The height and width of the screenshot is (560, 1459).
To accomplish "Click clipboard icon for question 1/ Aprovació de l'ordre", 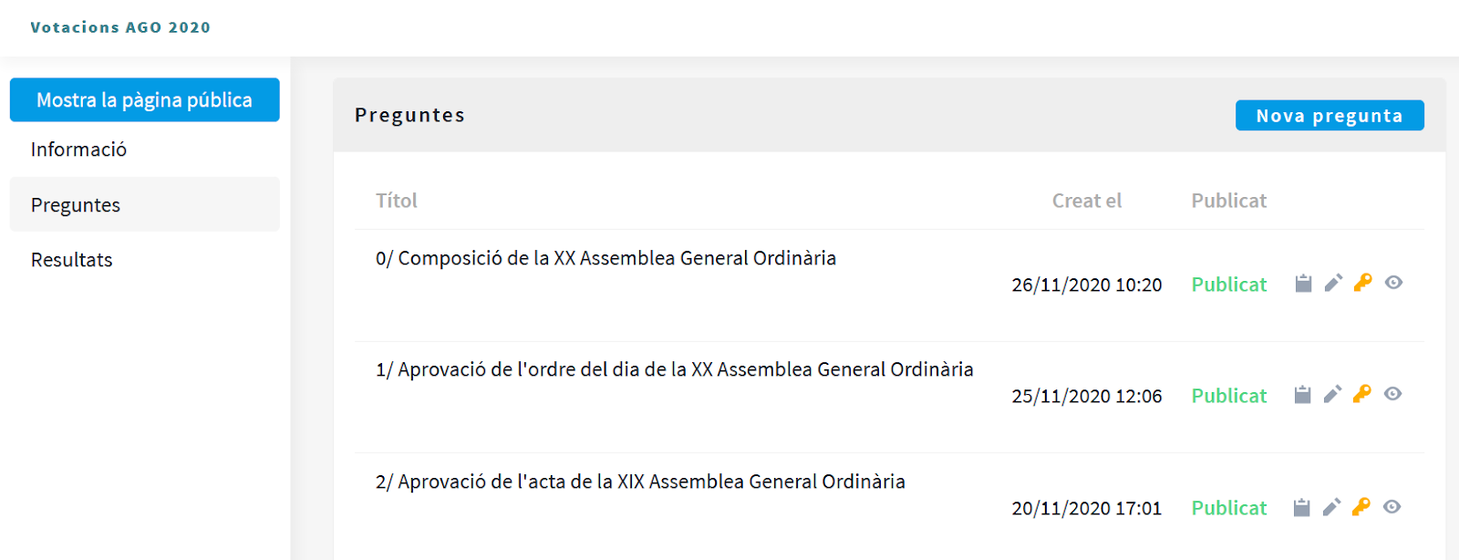I will click(1302, 395).
